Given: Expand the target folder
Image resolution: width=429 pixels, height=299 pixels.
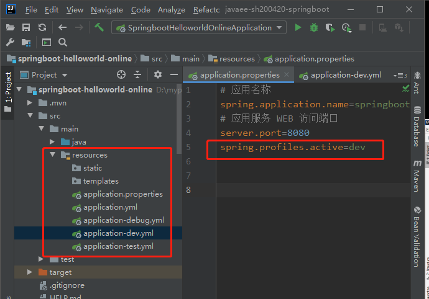Looking at the screenshot, I should click(x=30, y=272).
